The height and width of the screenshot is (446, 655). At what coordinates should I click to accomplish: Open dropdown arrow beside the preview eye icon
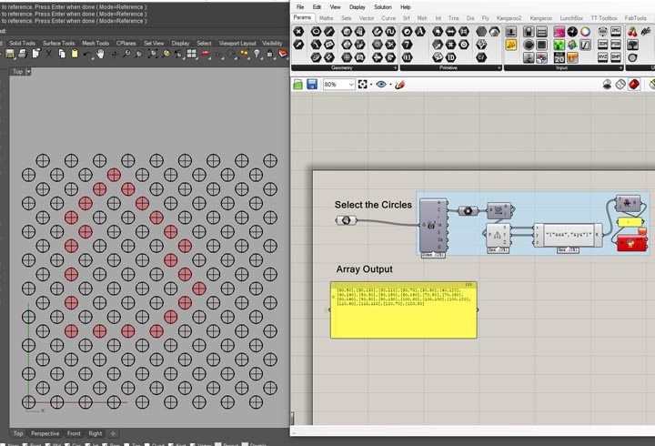pos(390,85)
